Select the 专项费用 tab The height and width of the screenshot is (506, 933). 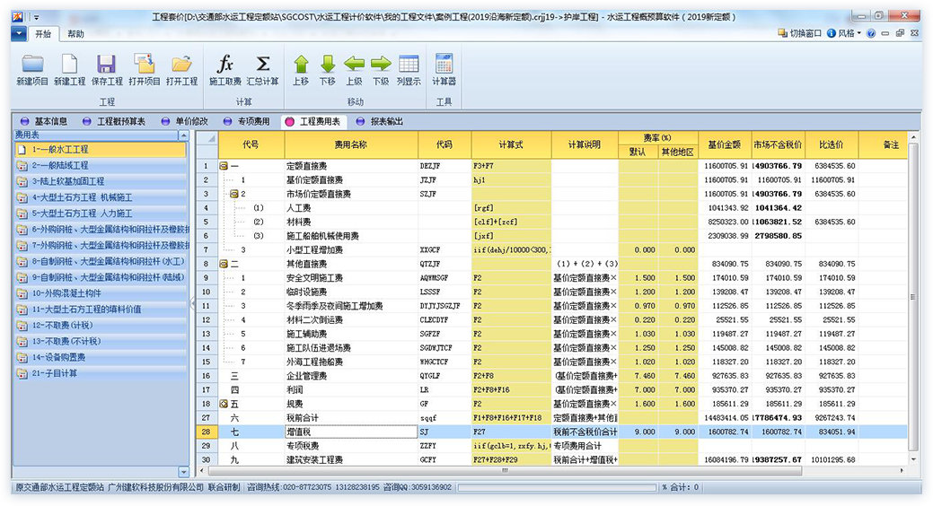pos(246,121)
